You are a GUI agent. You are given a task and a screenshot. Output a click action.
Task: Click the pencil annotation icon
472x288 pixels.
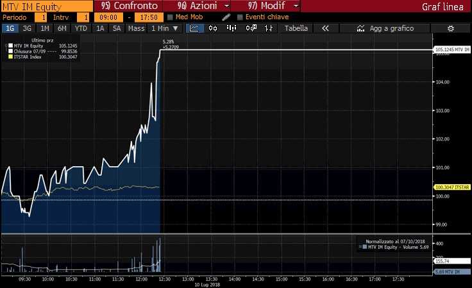[x=226, y=17]
